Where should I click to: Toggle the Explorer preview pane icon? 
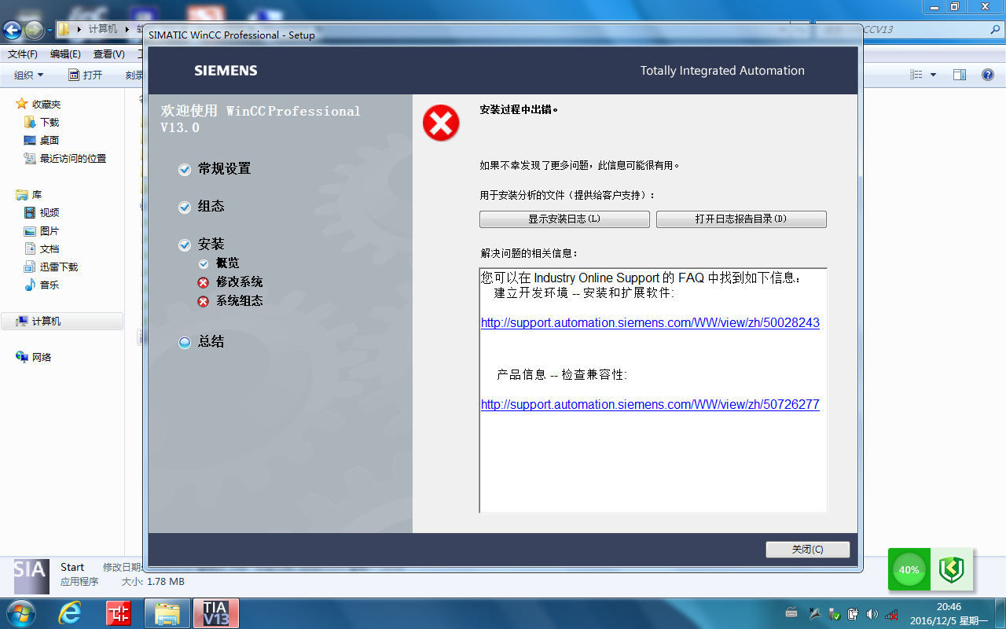coord(959,75)
